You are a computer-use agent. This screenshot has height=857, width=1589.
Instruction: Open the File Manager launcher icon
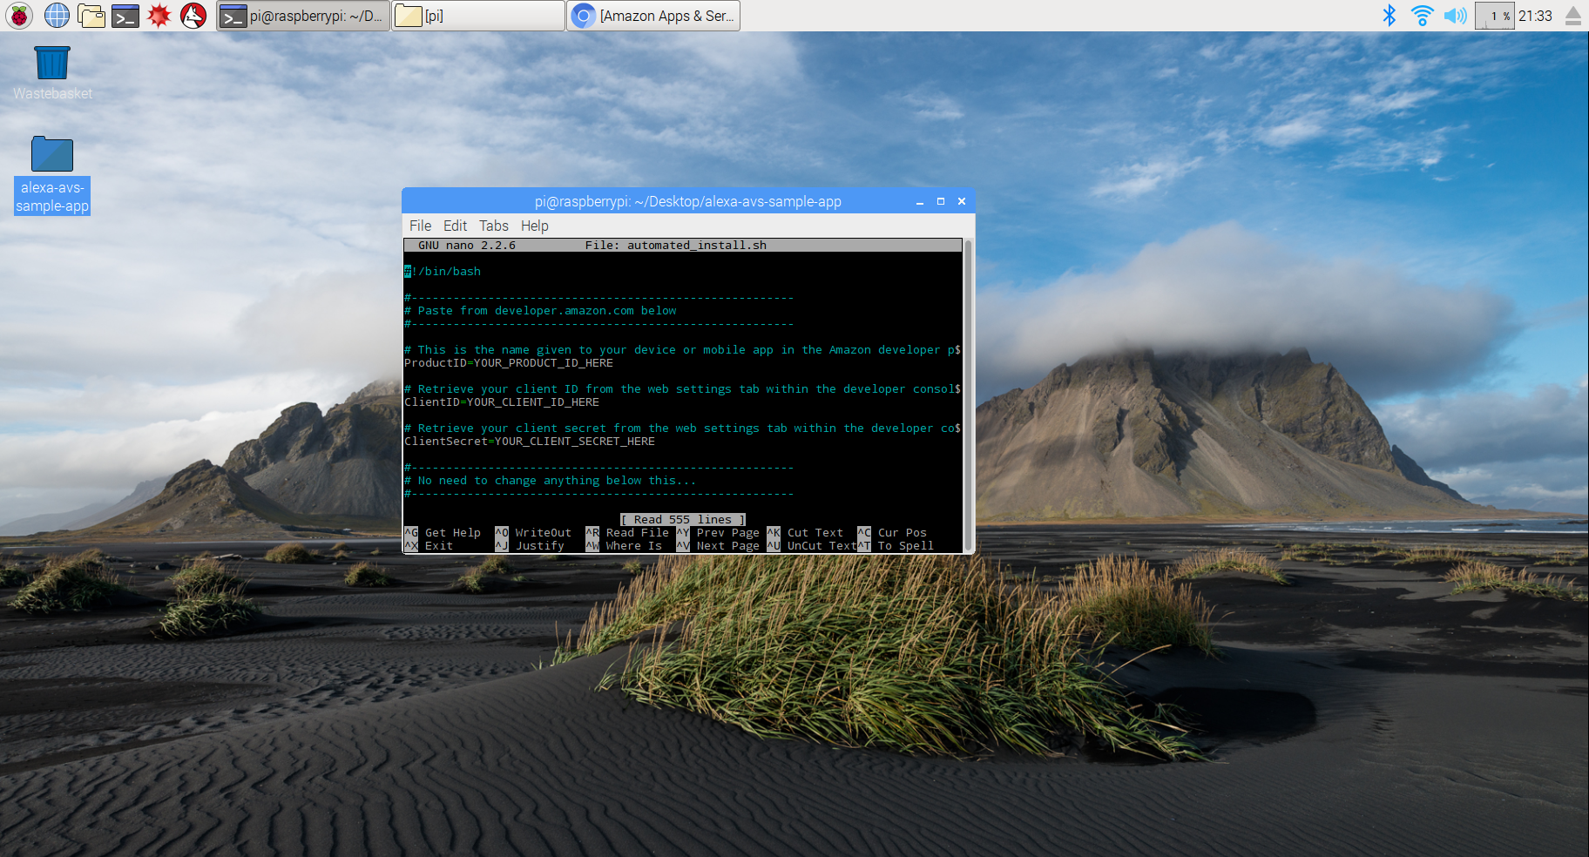click(x=91, y=15)
